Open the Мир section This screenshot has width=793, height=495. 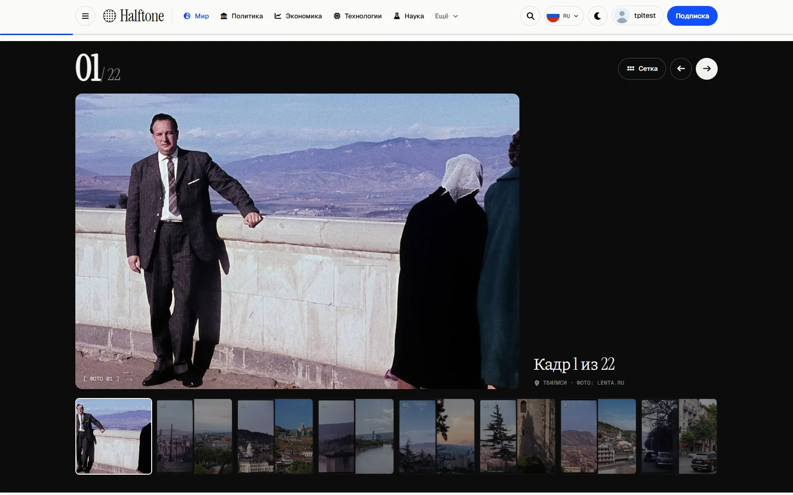[x=196, y=16]
